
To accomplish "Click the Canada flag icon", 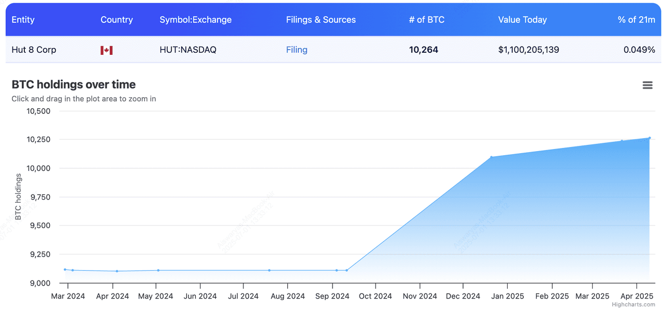I will (x=106, y=50).
